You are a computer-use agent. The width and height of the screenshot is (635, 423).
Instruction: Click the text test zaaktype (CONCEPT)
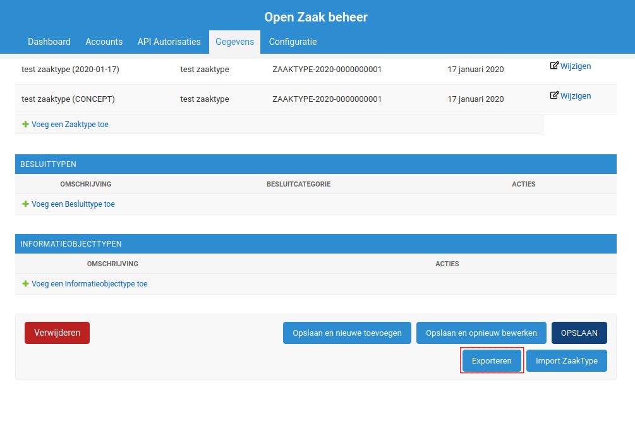click(x=68, y=99)
